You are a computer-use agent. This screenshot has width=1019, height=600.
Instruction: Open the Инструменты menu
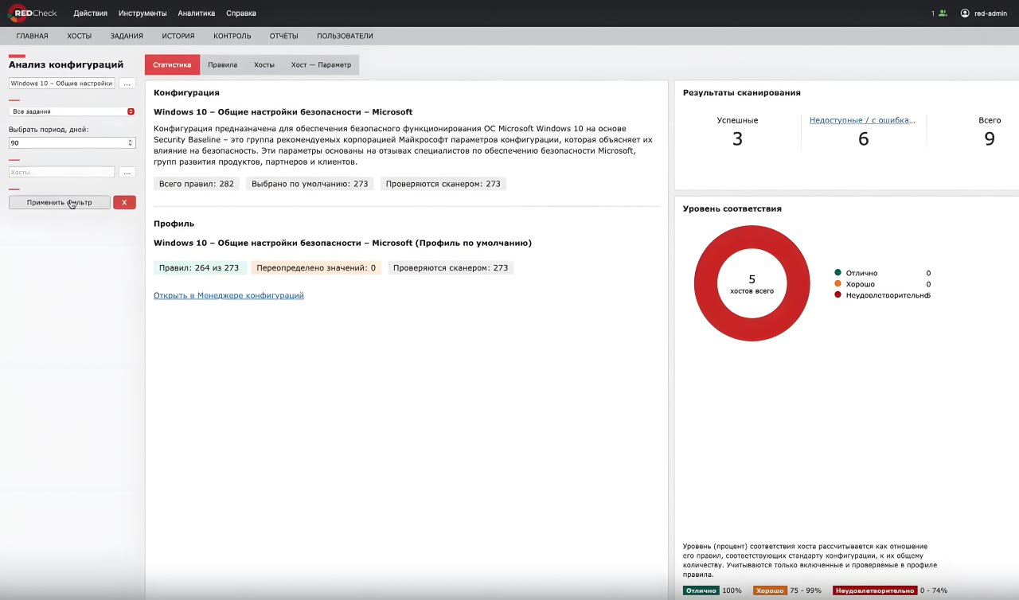coord(143,14)
